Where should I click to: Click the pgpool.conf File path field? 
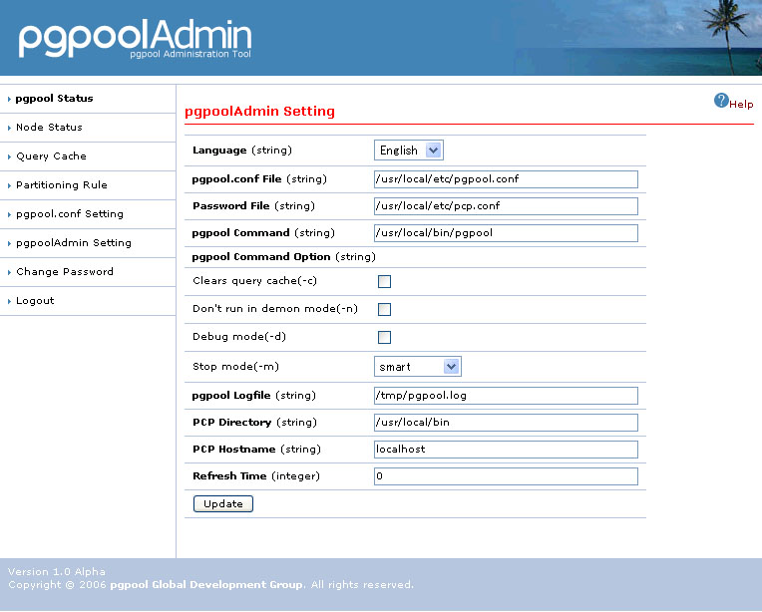click(x=505, y=179)
